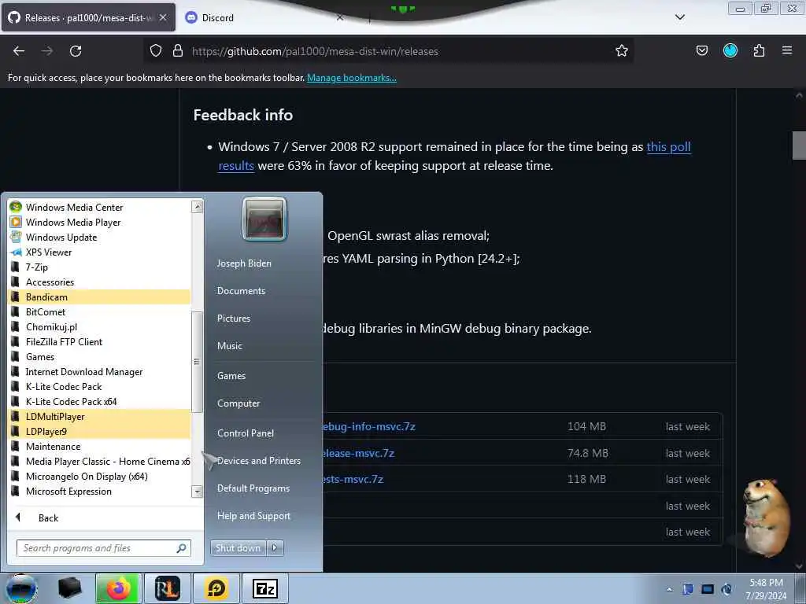
Task: Expand the Accessories program folder
Action: coord(99,282)
